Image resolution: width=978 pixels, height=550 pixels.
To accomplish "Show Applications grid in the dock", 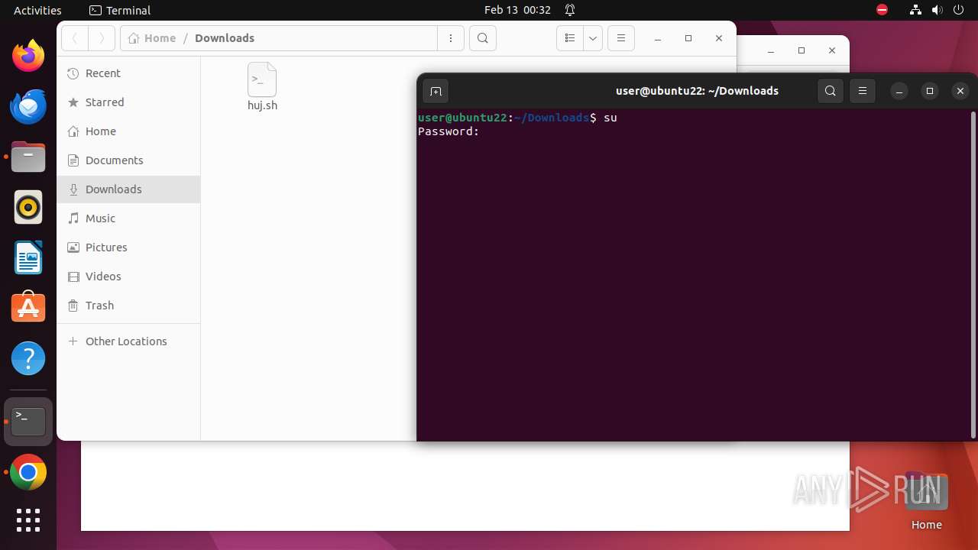I will [x=28, y=520].
